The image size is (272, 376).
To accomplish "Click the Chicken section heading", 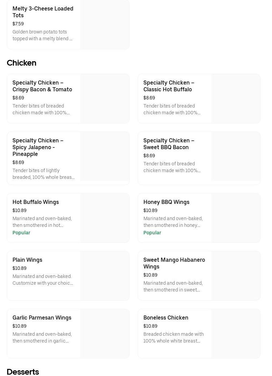I will point(22,63).
